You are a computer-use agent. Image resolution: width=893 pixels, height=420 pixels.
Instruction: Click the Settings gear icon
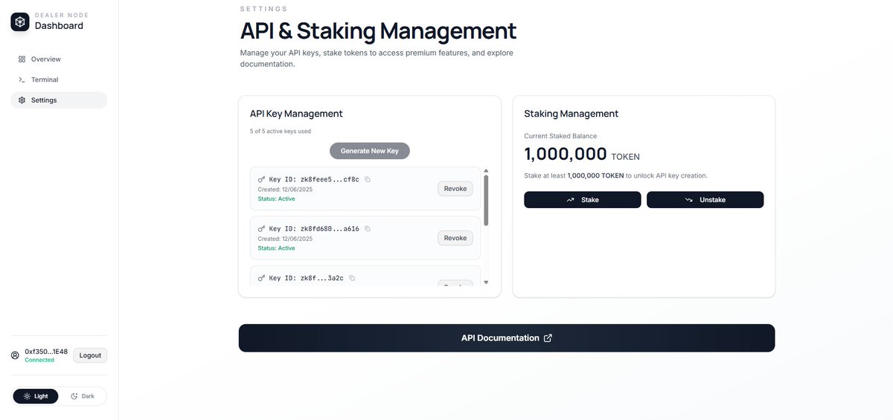point(22,100)
